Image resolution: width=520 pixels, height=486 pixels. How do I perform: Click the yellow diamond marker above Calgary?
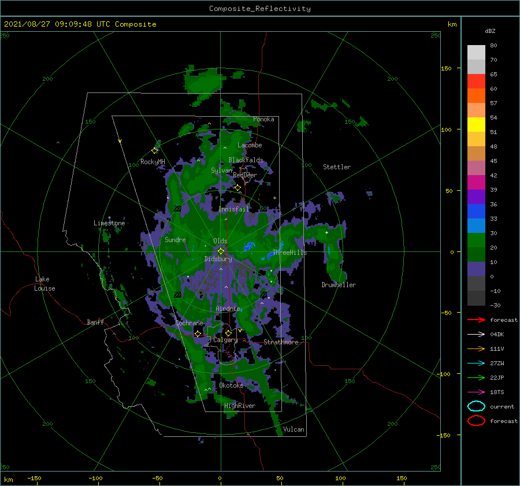tap(228, 333)
